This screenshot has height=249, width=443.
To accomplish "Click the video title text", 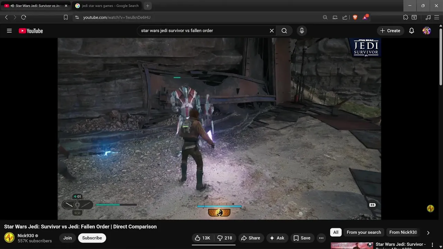I will click(80, 227).
